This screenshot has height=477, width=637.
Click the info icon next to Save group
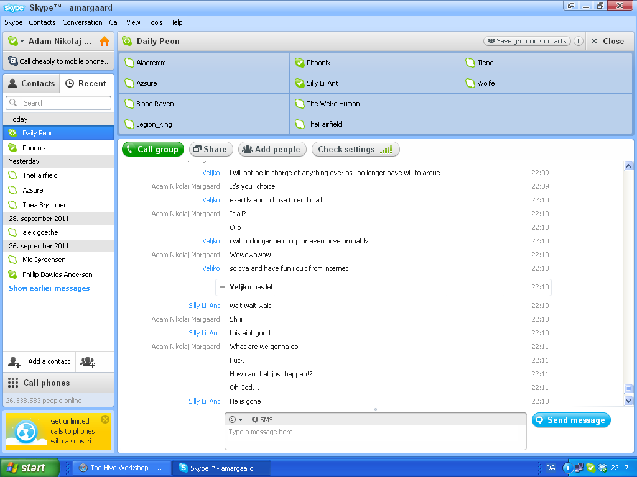(x=579, y=41)
